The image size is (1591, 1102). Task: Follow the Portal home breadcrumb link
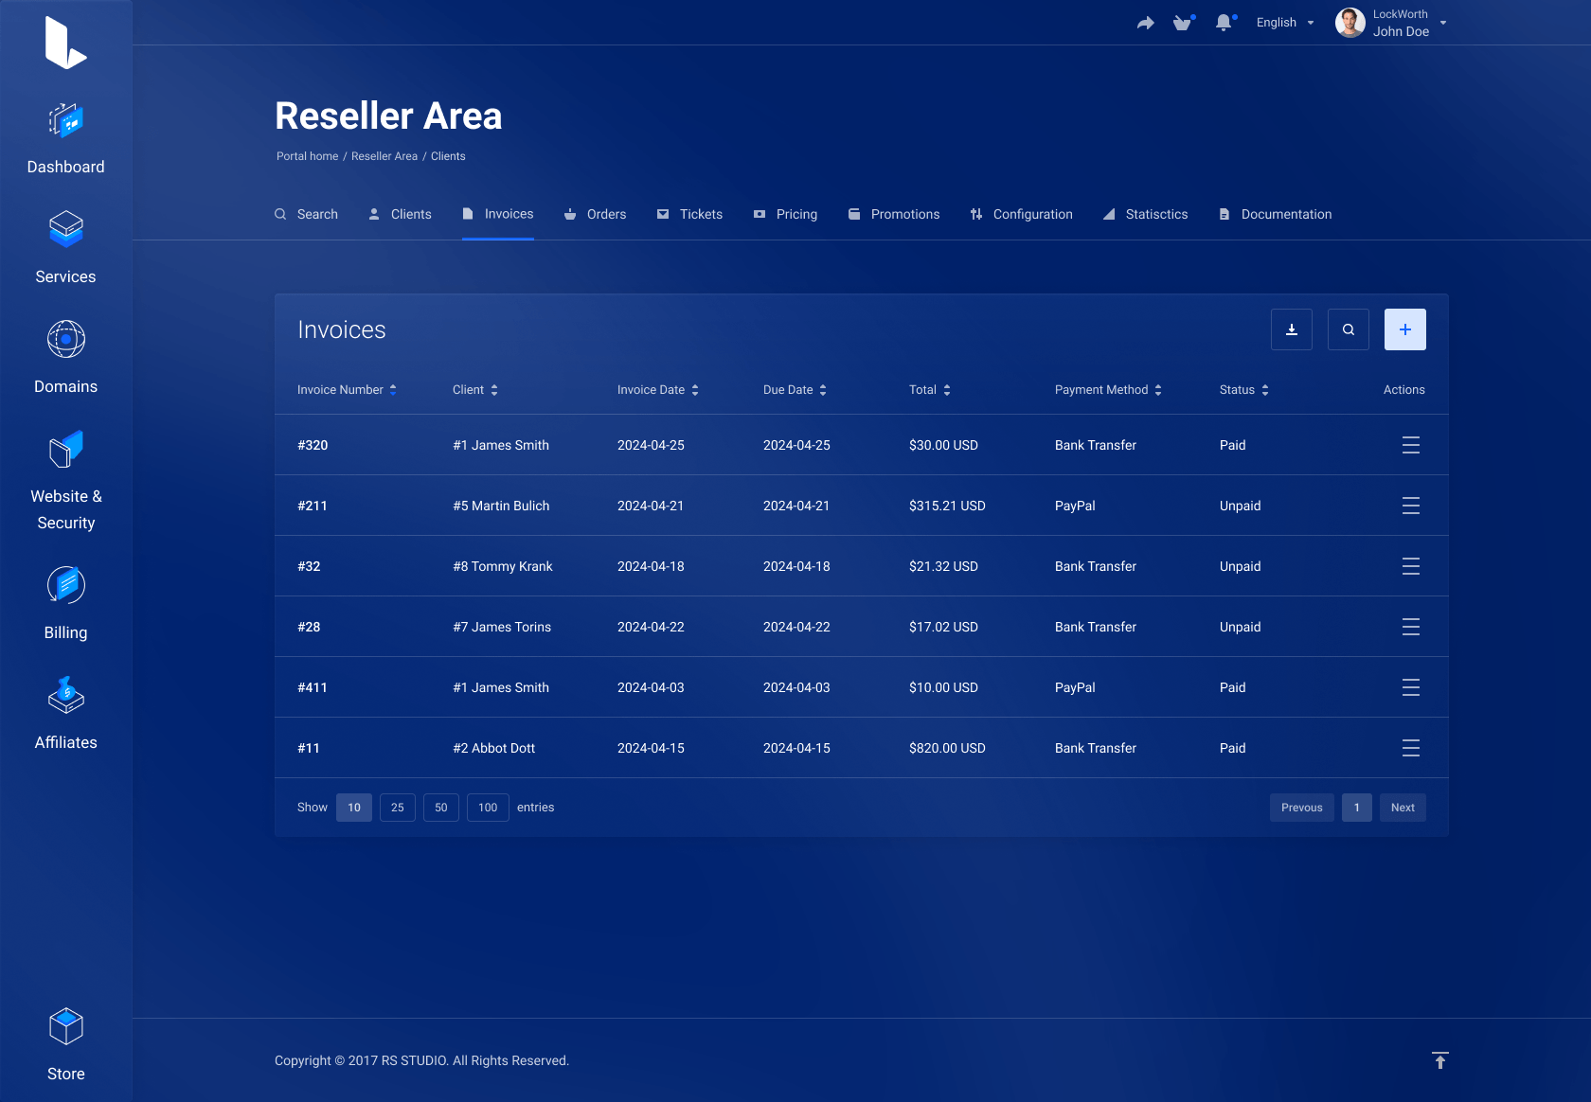(x=307, y=156)
